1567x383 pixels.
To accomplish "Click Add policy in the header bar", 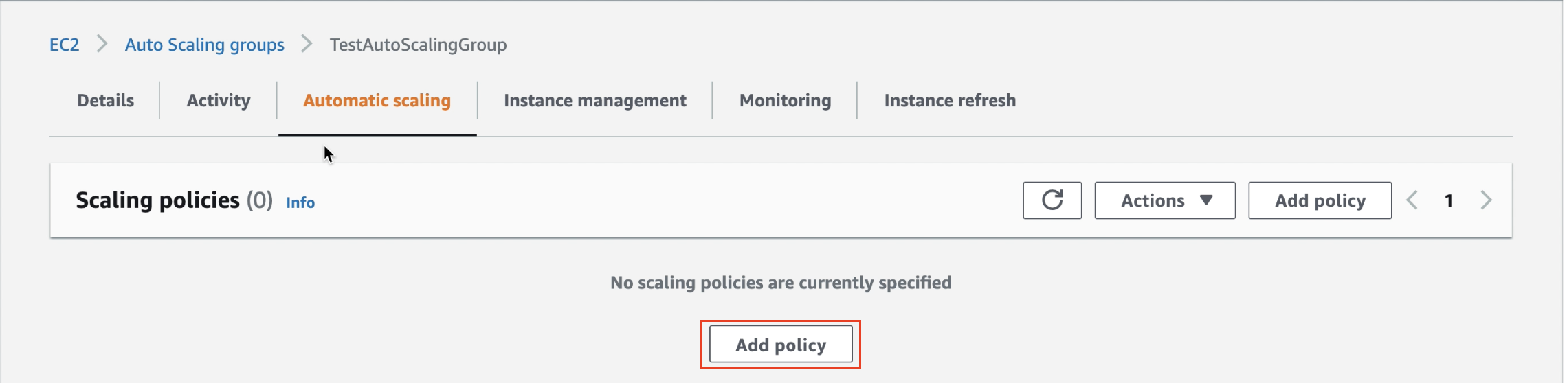I will click(x=1320, y=200).
